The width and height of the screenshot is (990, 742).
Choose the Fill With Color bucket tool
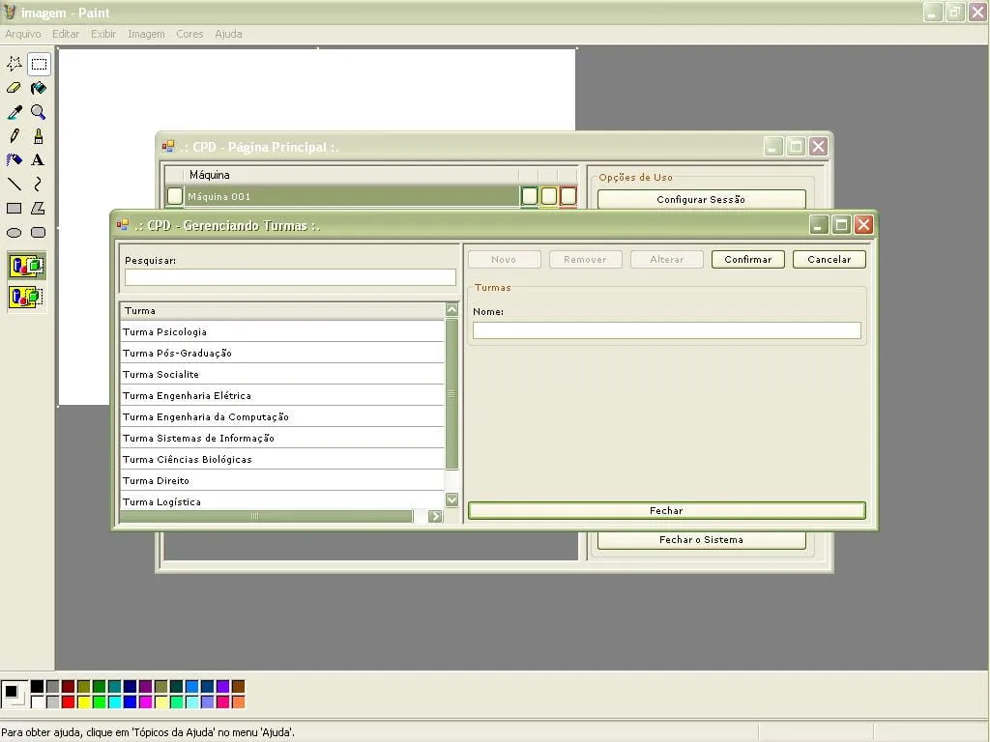(x=38, y=88)
